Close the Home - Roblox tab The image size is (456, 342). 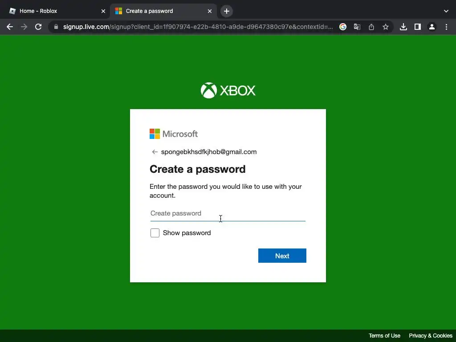point(103,11)
